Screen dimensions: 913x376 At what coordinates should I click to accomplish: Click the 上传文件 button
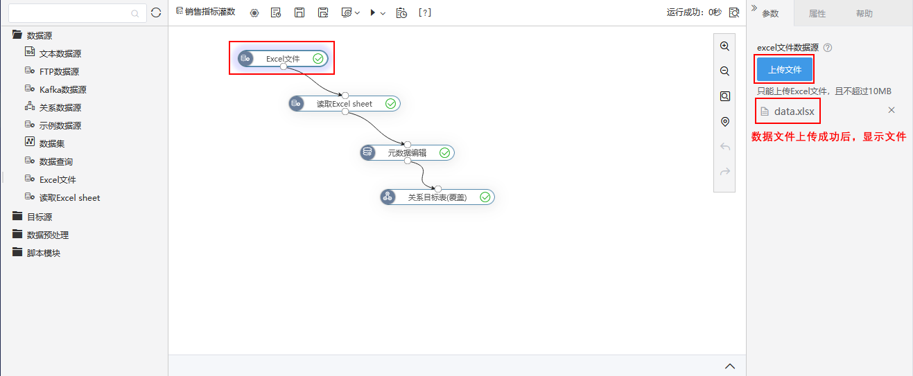(x=785, y=69)
